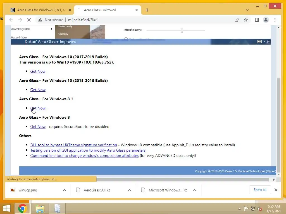The image size is (286, 214).
Task: Close the Aero Glass+ mProved tab
Action: pos(136,10)
